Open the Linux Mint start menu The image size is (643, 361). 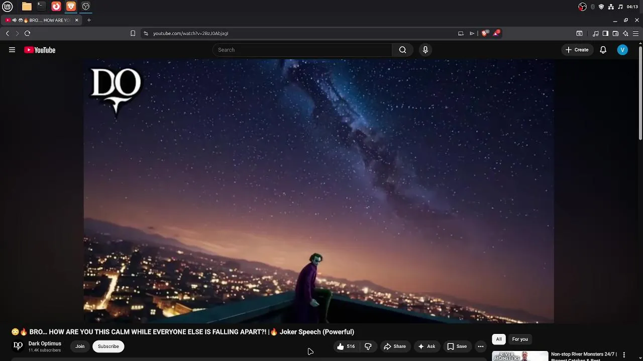point(8,7)
